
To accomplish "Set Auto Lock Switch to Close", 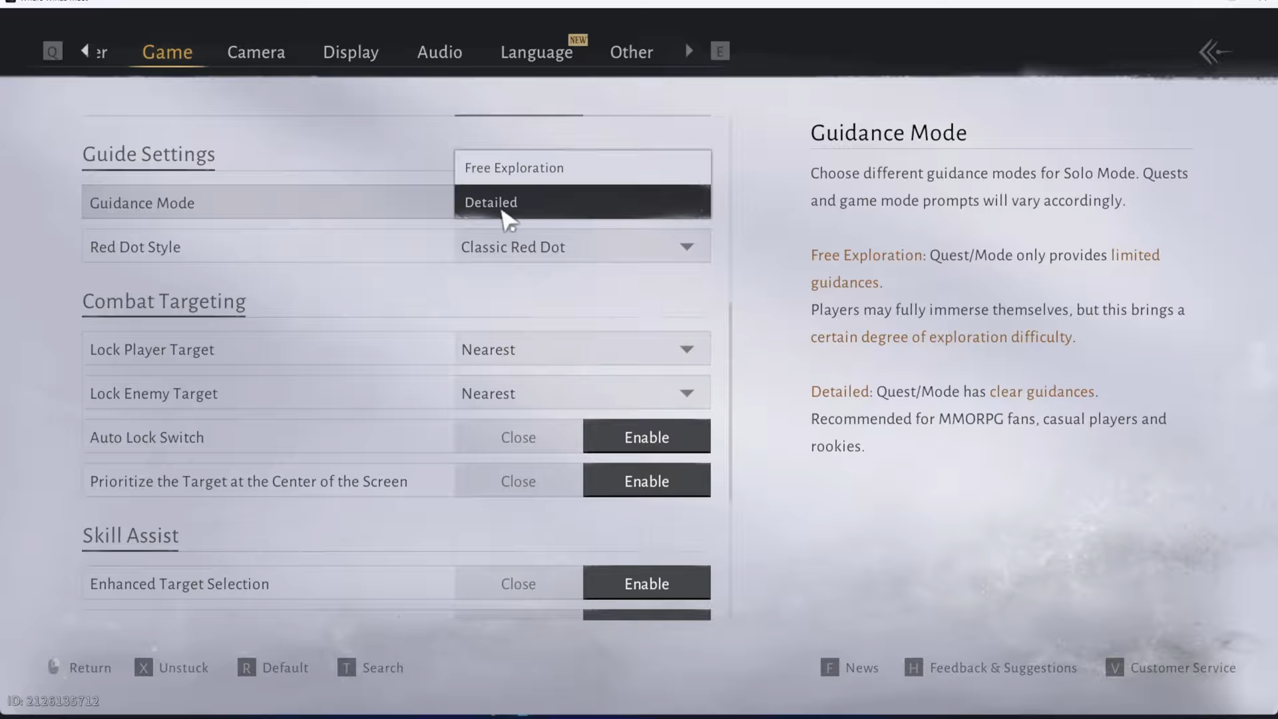I will pyautogui.click(x=518, y=437).
